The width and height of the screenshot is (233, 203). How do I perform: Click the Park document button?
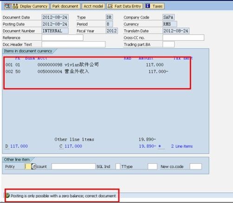(x=65, y=6)
